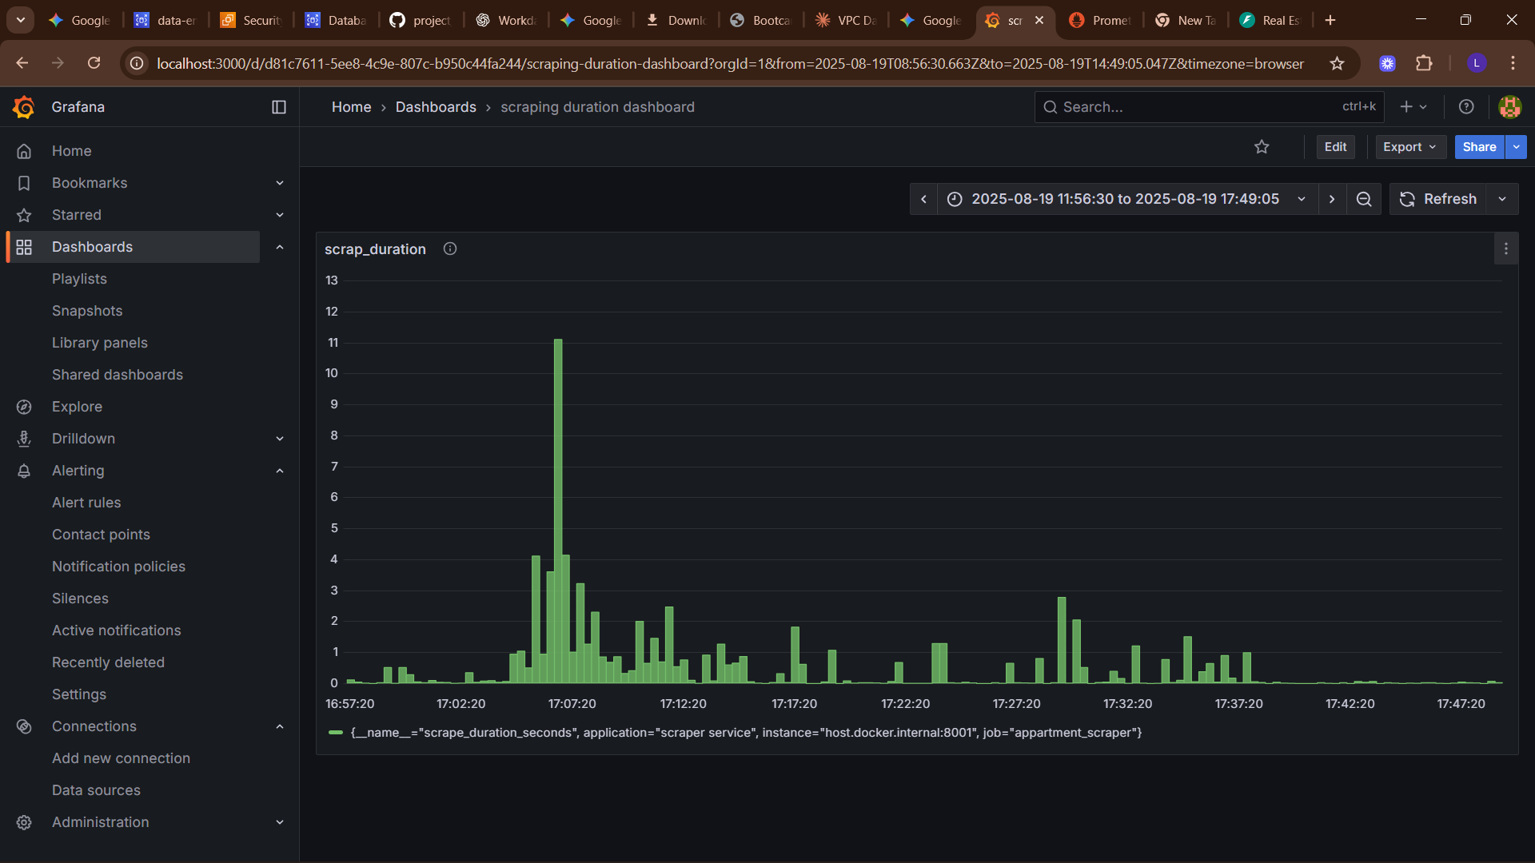The width and height of the screenshot is (1535, 863).
Task: Open Snapshots under Dashboards
Action: pos(87,311)
